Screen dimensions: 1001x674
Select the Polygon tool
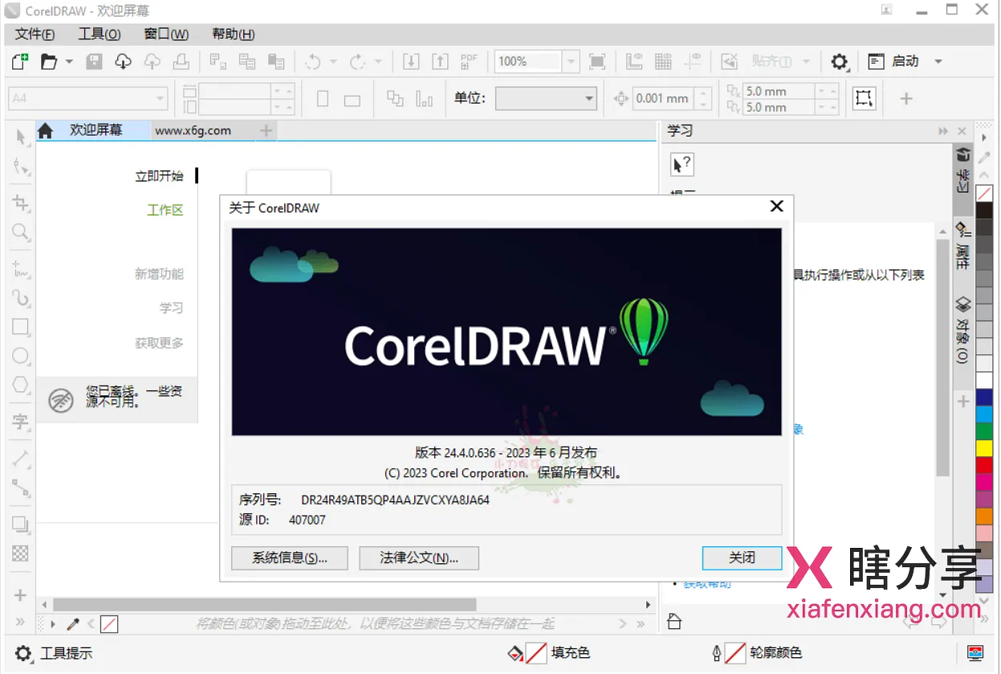(x=21, y=385)
